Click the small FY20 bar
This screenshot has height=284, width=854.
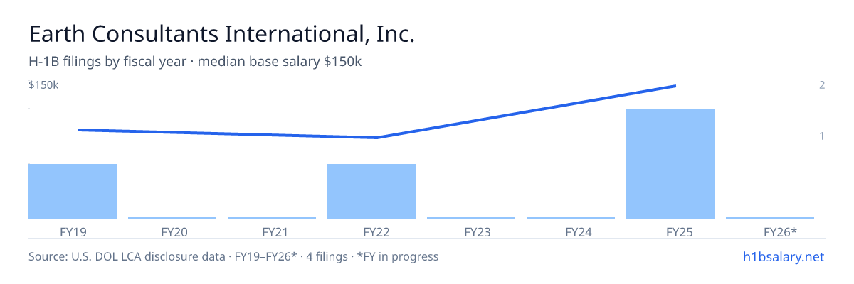172,218
